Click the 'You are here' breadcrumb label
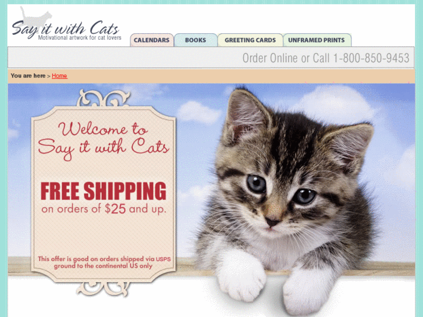Image resolution: width=423 pixels, height=317 pixels. pos(28,76)
